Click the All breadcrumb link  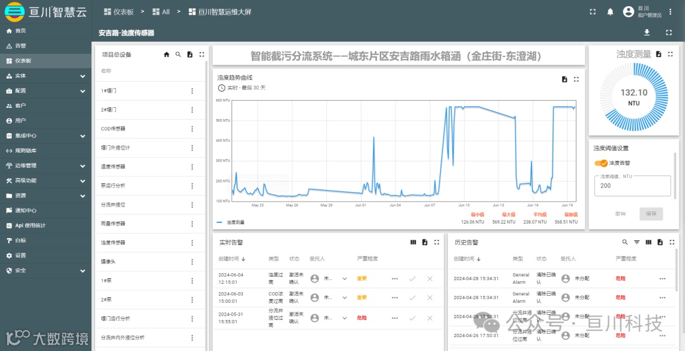160,12
